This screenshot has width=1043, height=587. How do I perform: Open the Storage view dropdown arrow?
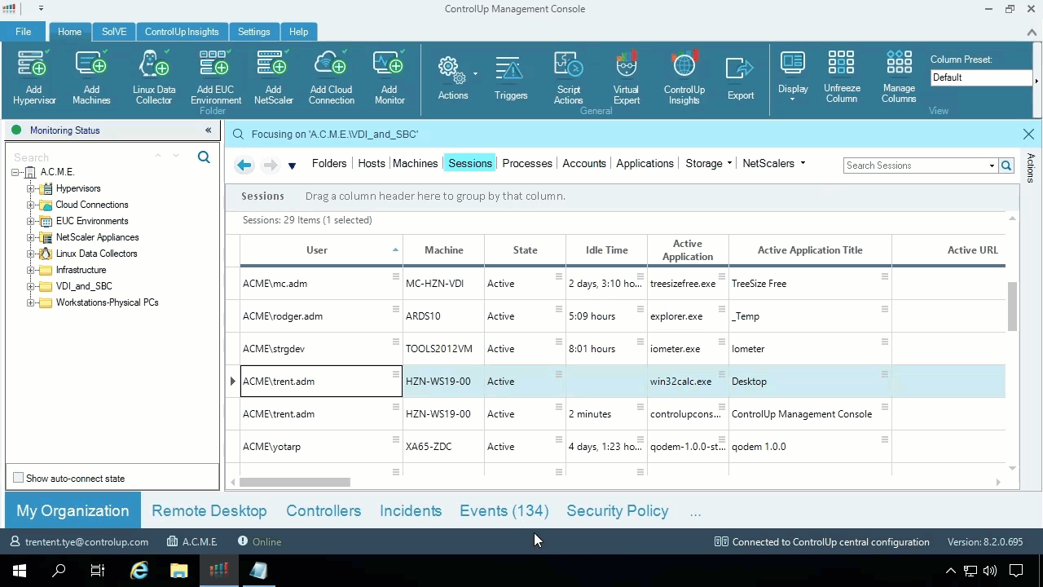click(x=729, y=163)
